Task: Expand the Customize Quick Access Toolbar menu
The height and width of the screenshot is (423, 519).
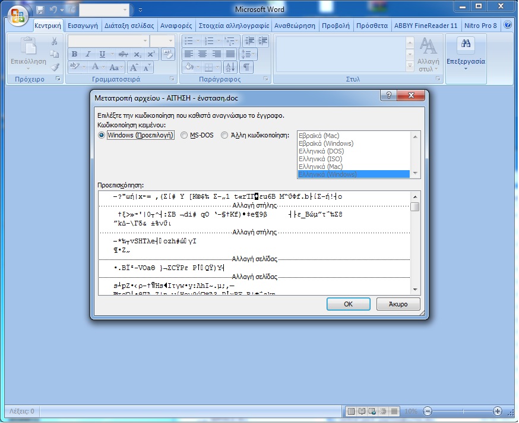Action: 140,10
